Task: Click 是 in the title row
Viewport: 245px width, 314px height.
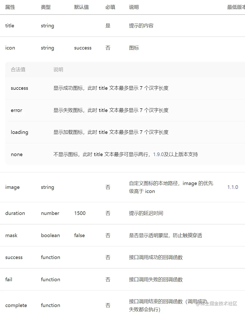Action: coord(108,26)
